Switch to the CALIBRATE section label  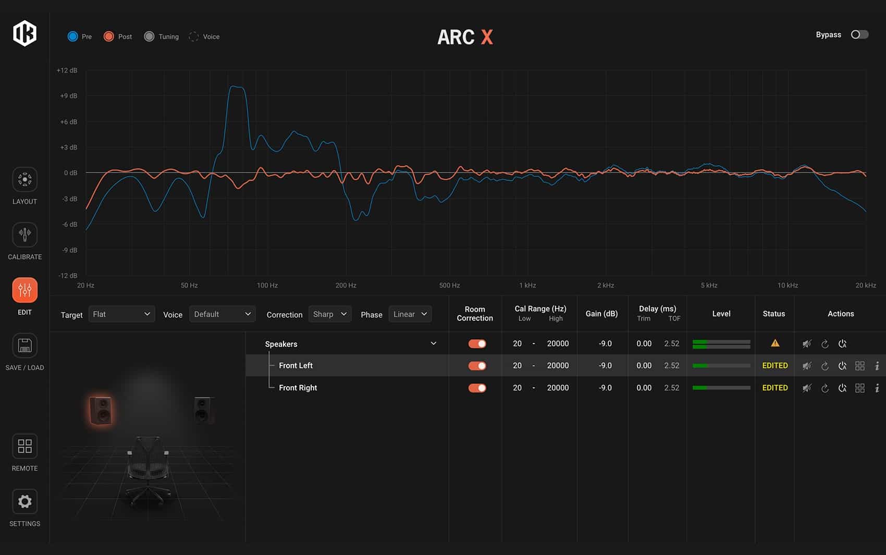24,257
